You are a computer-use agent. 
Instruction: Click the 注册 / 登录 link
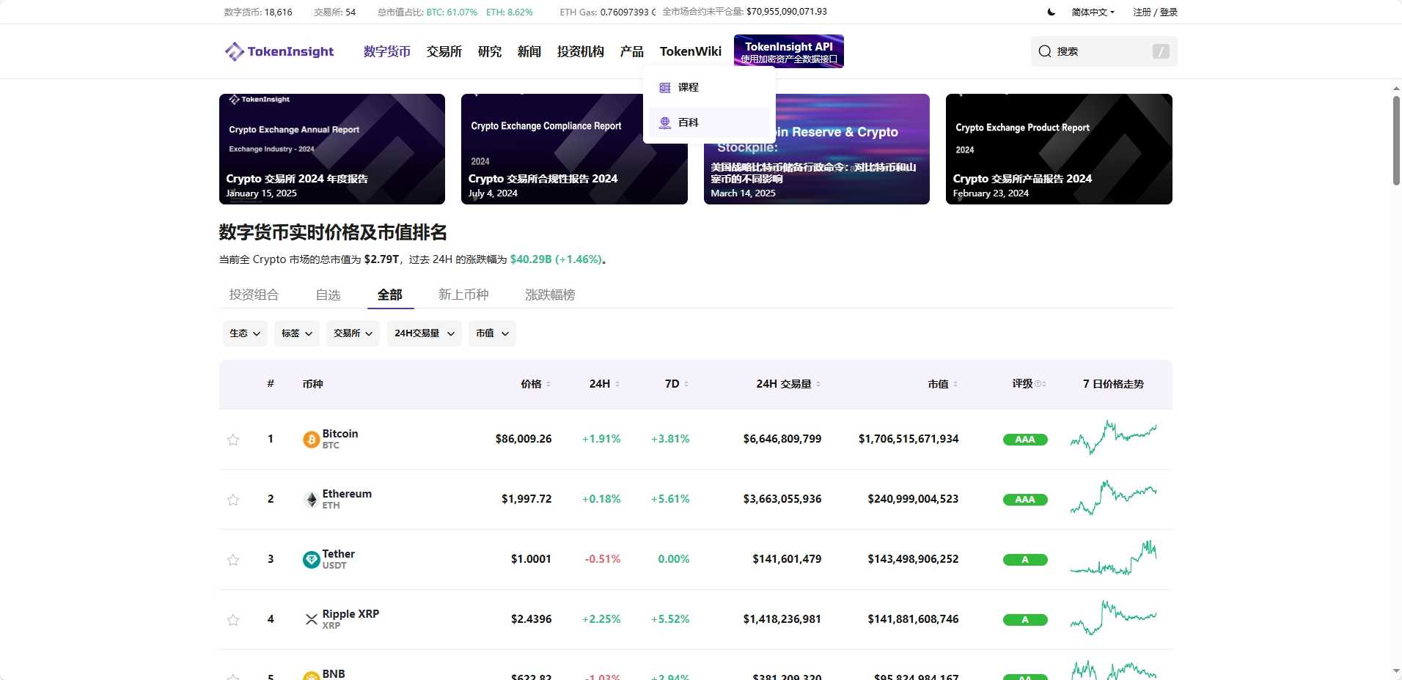(1156, 12)
